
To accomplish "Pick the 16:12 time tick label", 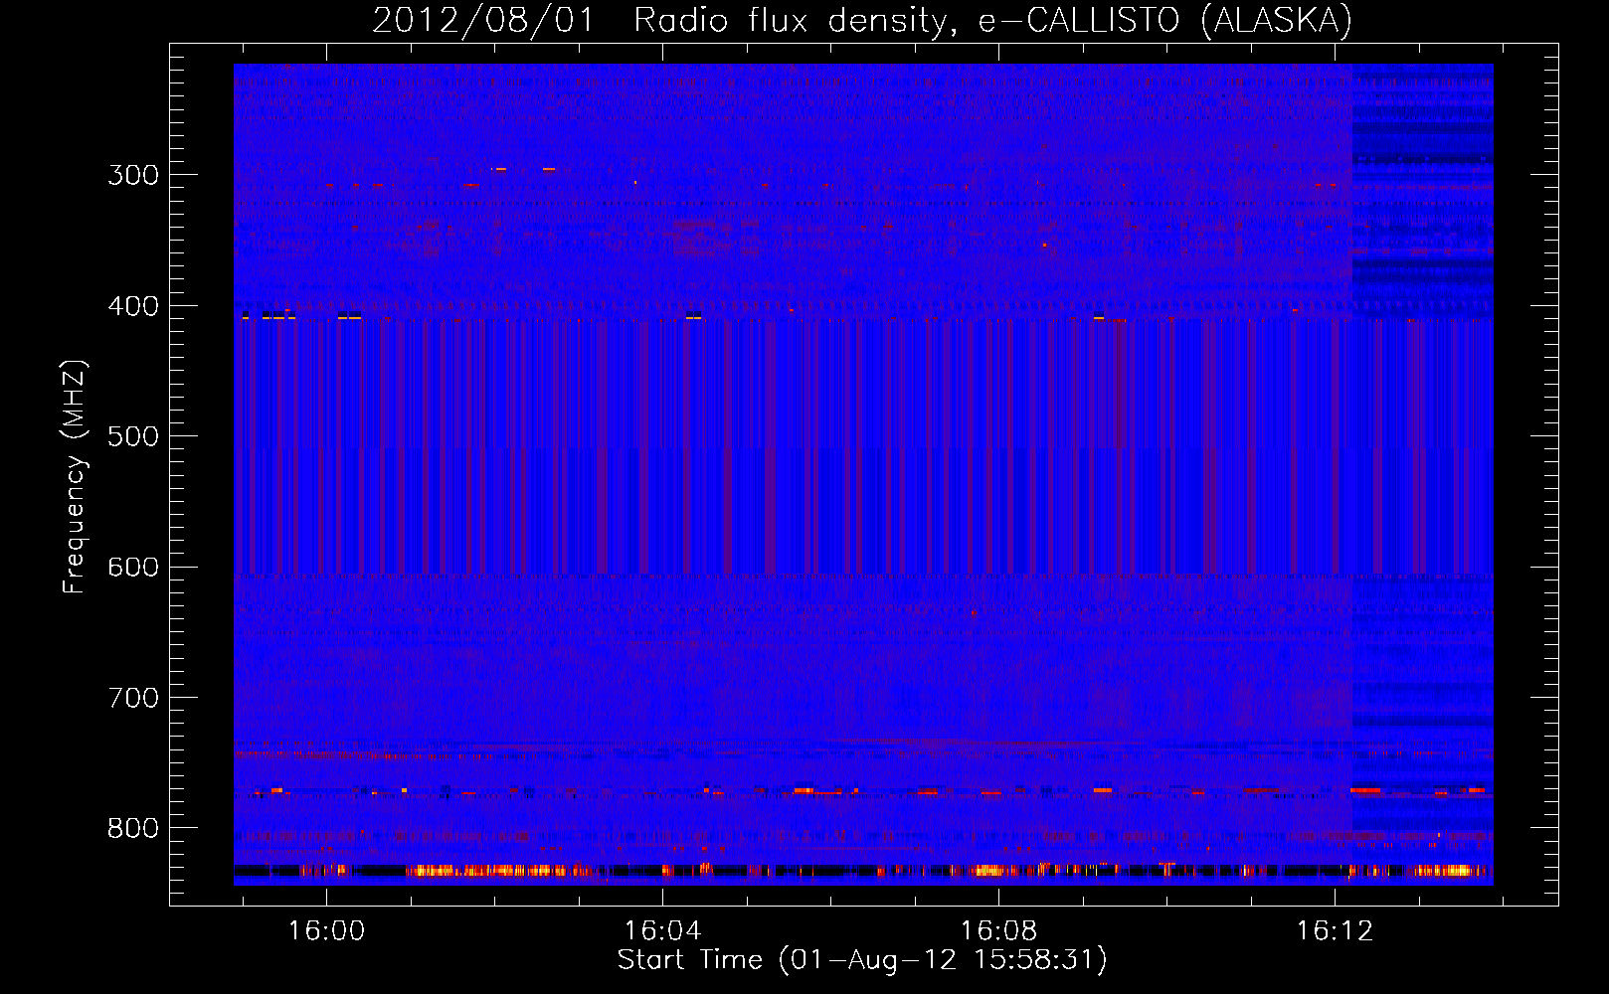I will click(1335, 930).
